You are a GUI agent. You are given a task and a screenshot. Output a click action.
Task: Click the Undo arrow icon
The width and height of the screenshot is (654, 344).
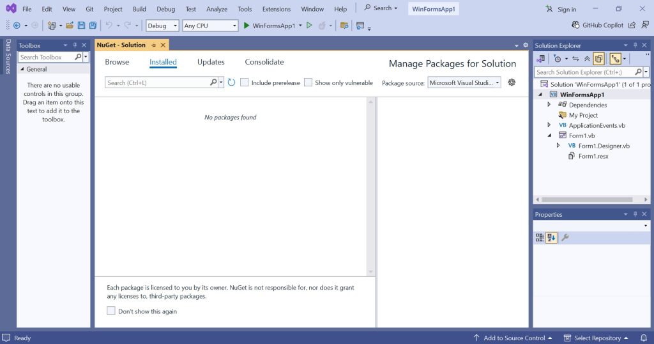[109, 26]
